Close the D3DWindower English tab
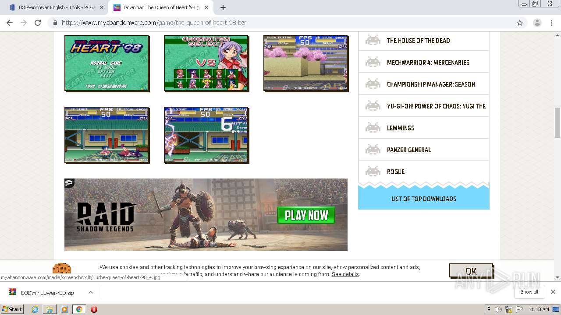This screenshot has width=561, height=315. [102, 7]
